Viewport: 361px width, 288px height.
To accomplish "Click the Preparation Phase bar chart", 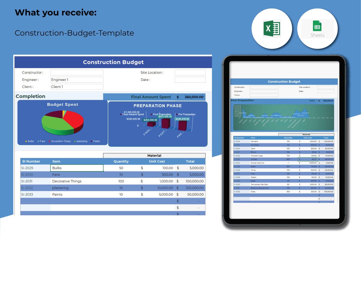I will coord(158,124).
